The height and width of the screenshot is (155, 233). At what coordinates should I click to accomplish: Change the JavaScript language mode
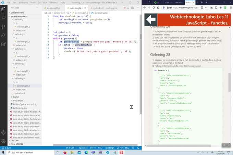[x=110, y=147]
